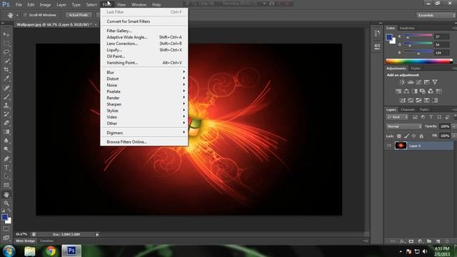Add a Curves adjustment
Viewport: 457px width, 257px height.
click(418, 82)
